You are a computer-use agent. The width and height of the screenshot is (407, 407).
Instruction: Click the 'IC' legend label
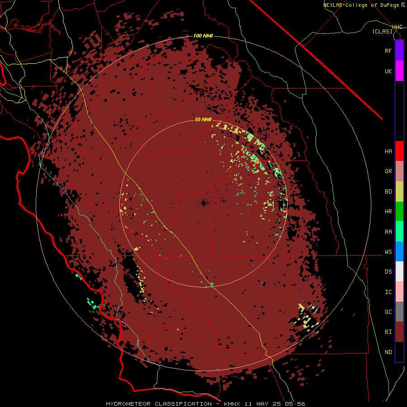[388, 292]
